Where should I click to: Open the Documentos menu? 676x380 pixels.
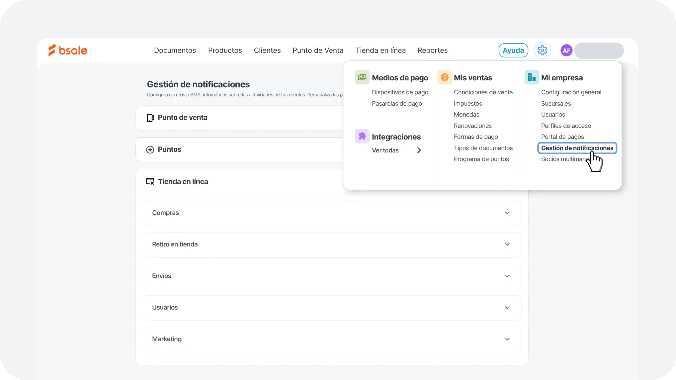[x=175, y=50]
